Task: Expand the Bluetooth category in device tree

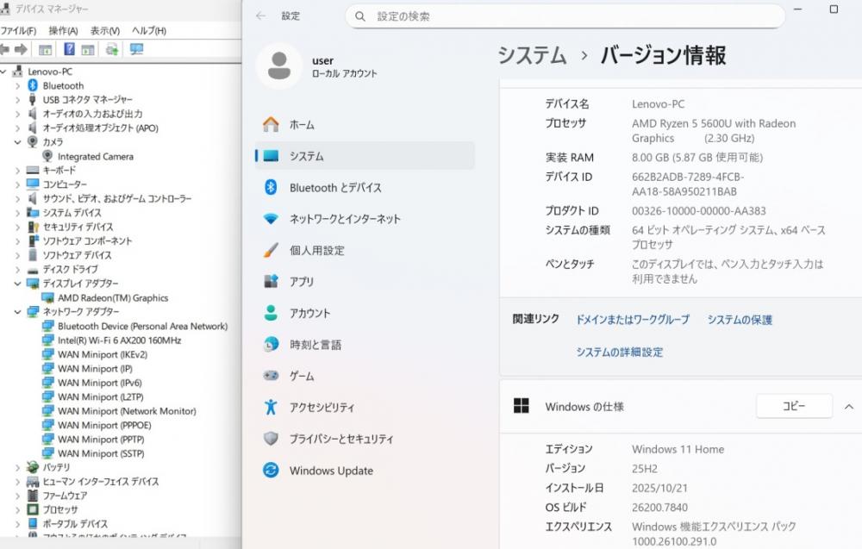Action: pyautogui.click(x=17, y=85)
